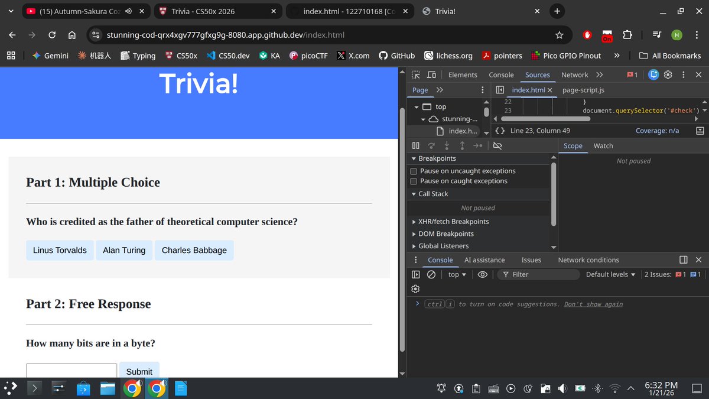This screenshot has height=399, width=709.
Task: Open DevTools AI assistance button in toolbar
Action: click(653, 74)
